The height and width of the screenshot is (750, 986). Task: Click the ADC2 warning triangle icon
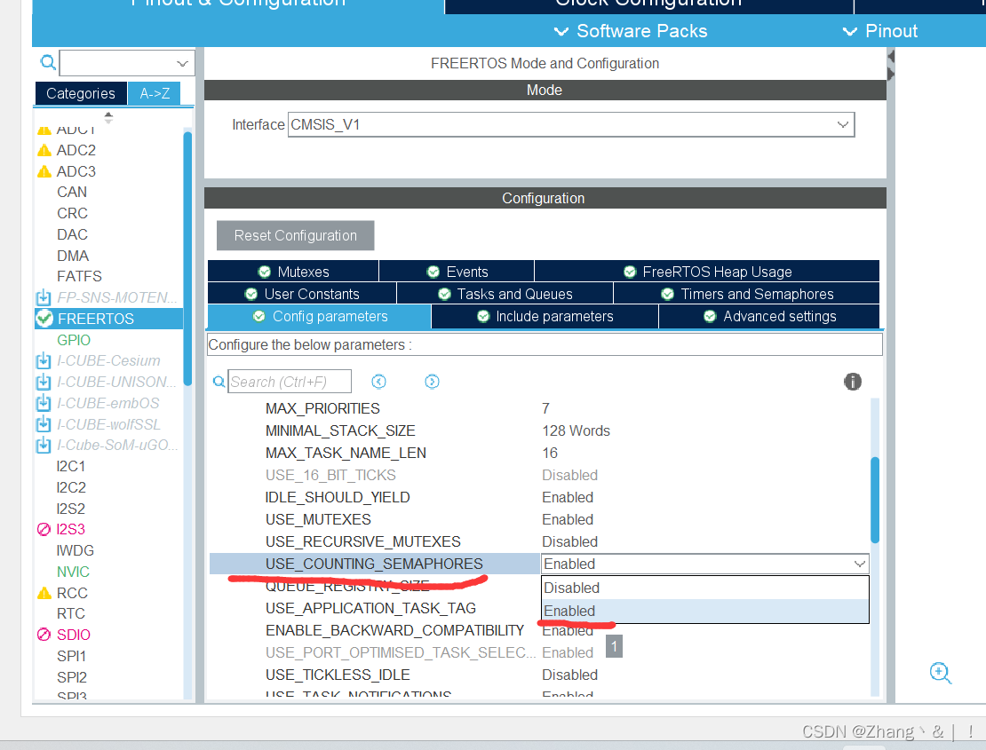tap(44, 150)
